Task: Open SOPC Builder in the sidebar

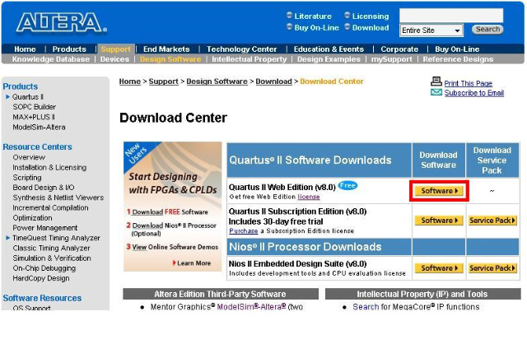Action: (35, 107)
